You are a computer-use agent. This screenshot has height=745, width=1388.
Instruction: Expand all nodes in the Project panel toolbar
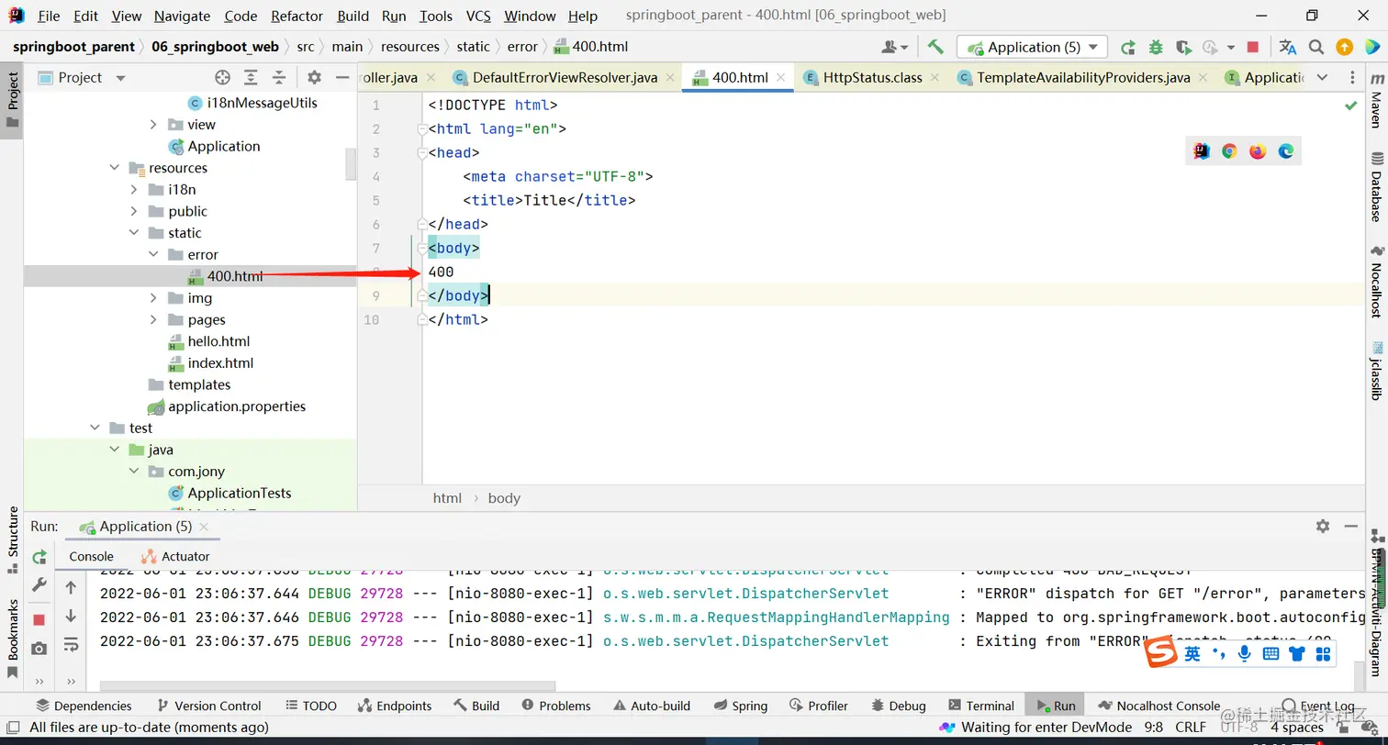[250, 78]
